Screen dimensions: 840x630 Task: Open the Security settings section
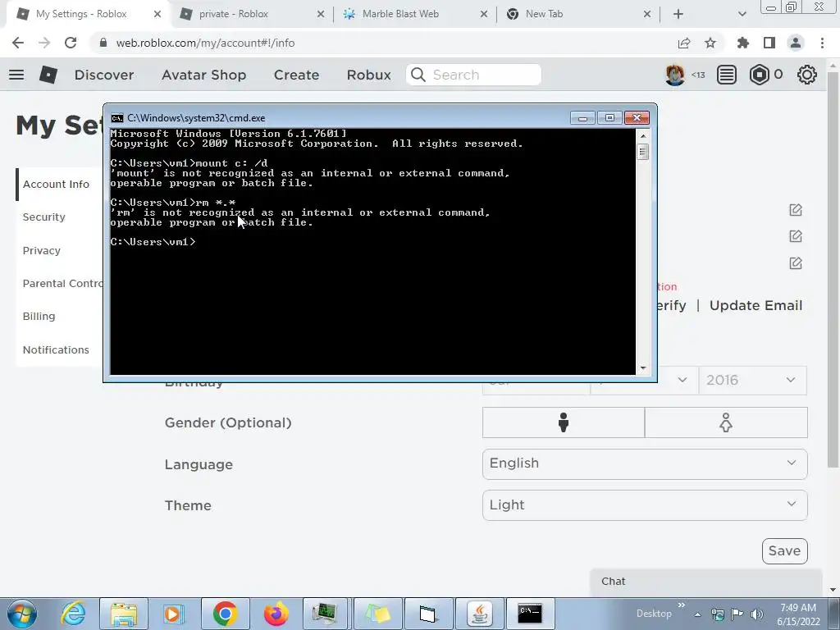point(44,217)
